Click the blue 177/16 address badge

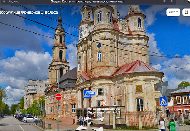click(x=91, y=93)
